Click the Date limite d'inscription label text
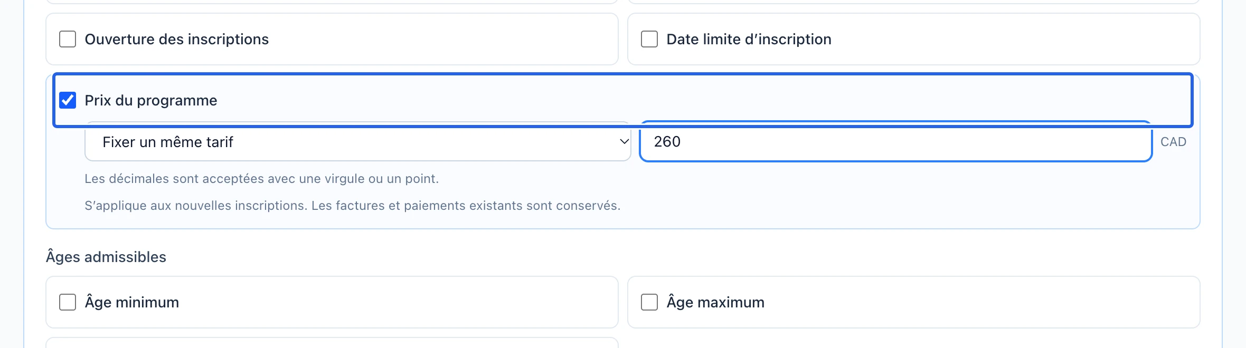 click(749, 39)
